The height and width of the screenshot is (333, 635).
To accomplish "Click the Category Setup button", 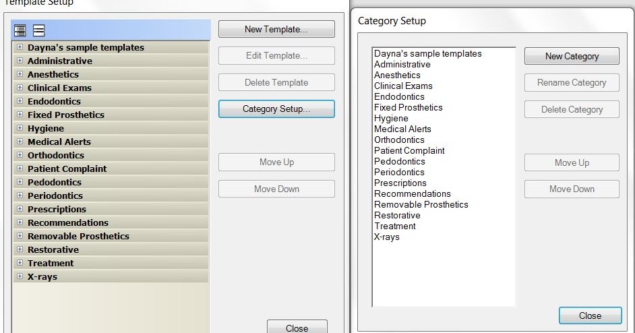I will click(276, 109).
